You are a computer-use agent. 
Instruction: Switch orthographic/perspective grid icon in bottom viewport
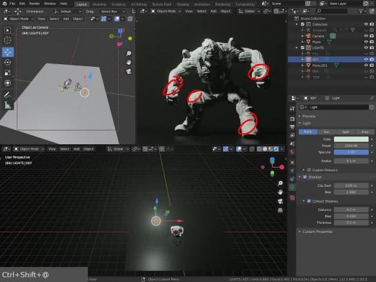280,210
